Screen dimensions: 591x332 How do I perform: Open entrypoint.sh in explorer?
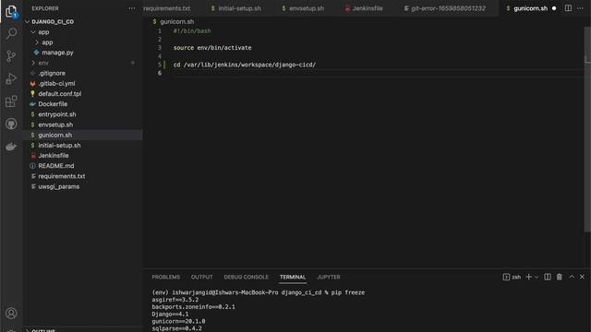[x=57, y=114]
